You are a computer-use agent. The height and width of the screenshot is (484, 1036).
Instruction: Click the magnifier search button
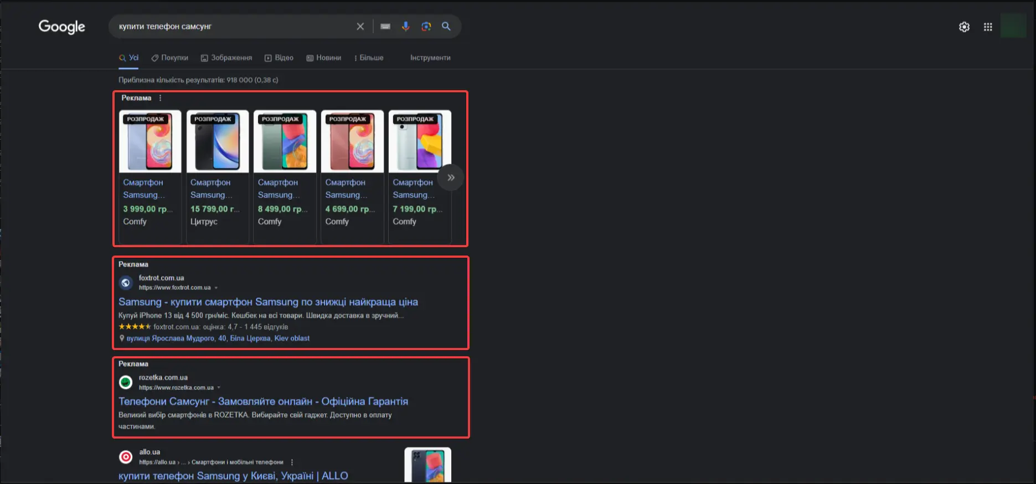point(446,27)
